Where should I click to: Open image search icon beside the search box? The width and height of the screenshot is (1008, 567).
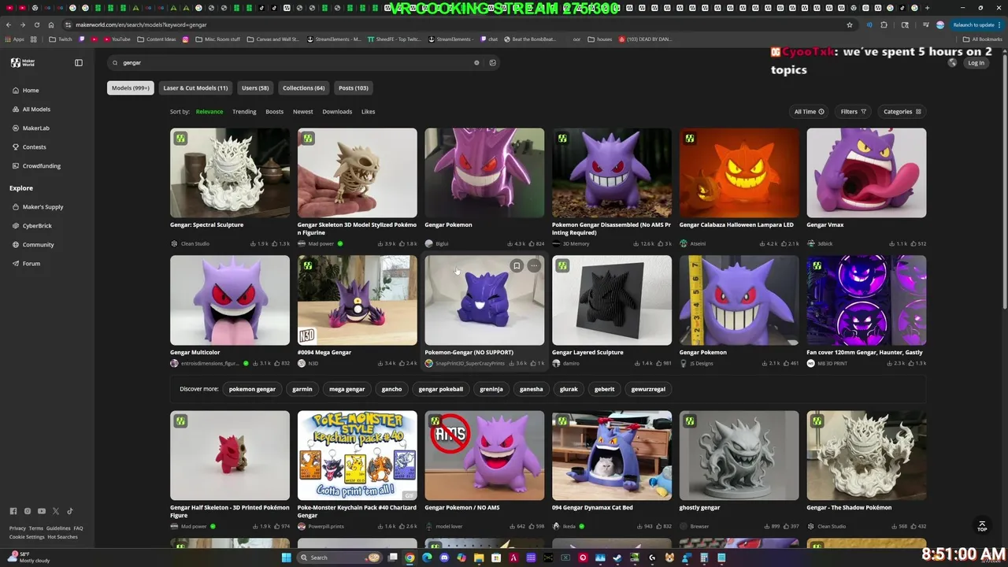493,63
